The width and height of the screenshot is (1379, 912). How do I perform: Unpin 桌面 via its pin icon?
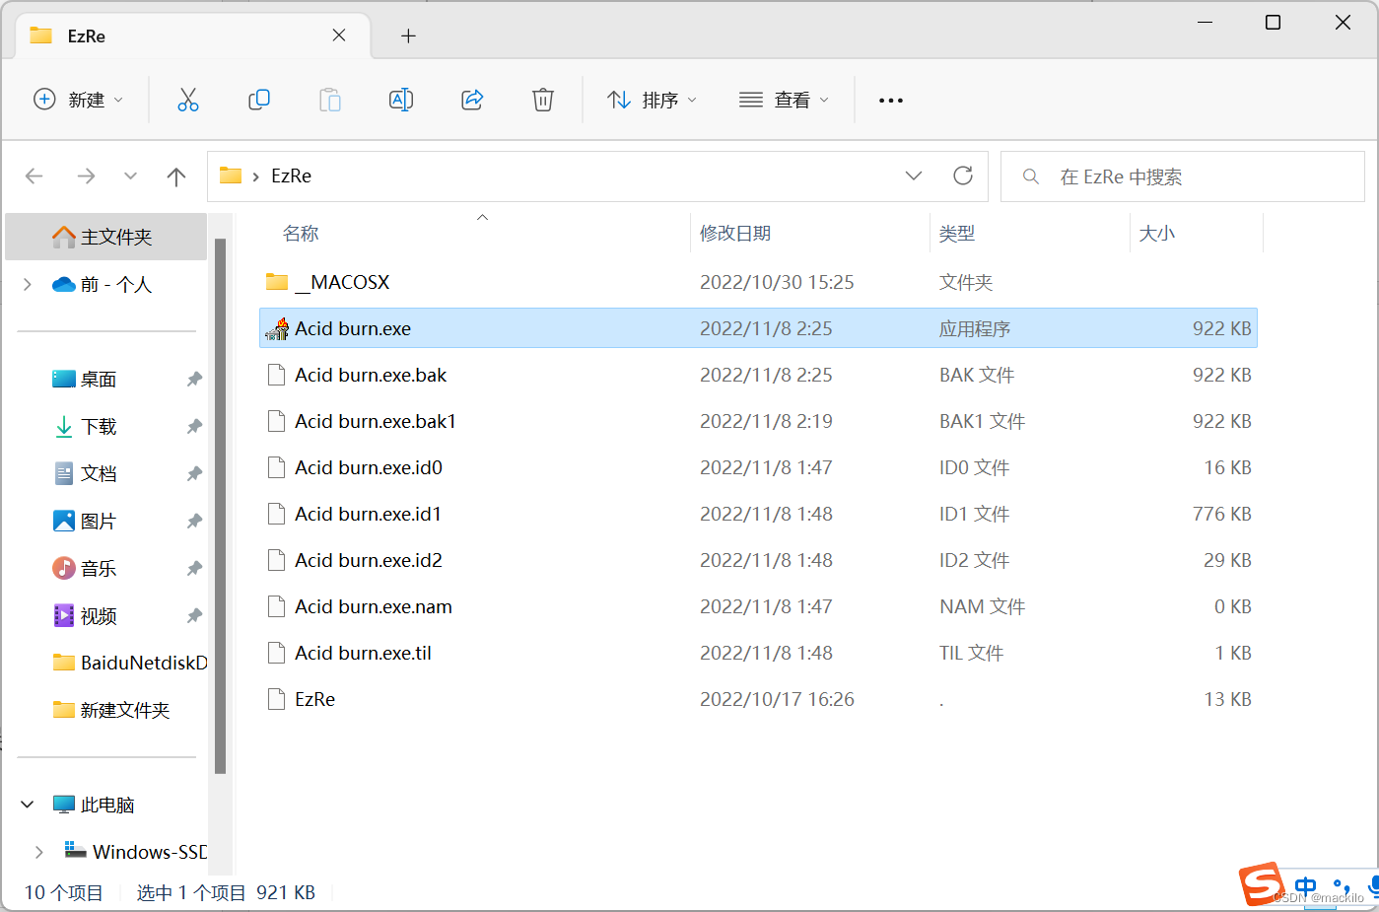coord(194,380)
